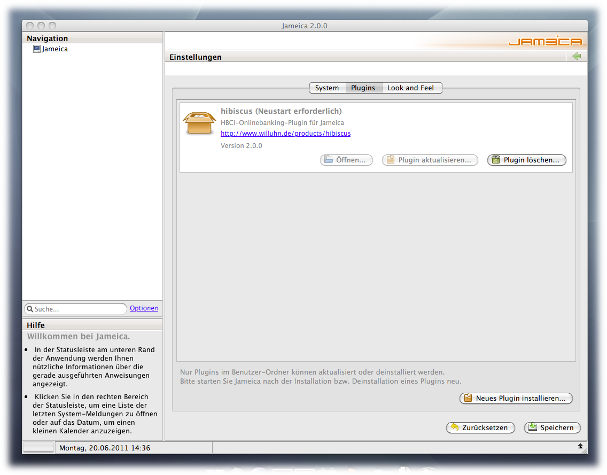Viewport: 607px width, 475px height.
Task: Switch to the Look and Feel tab
Action: click(x=411, y=88)
